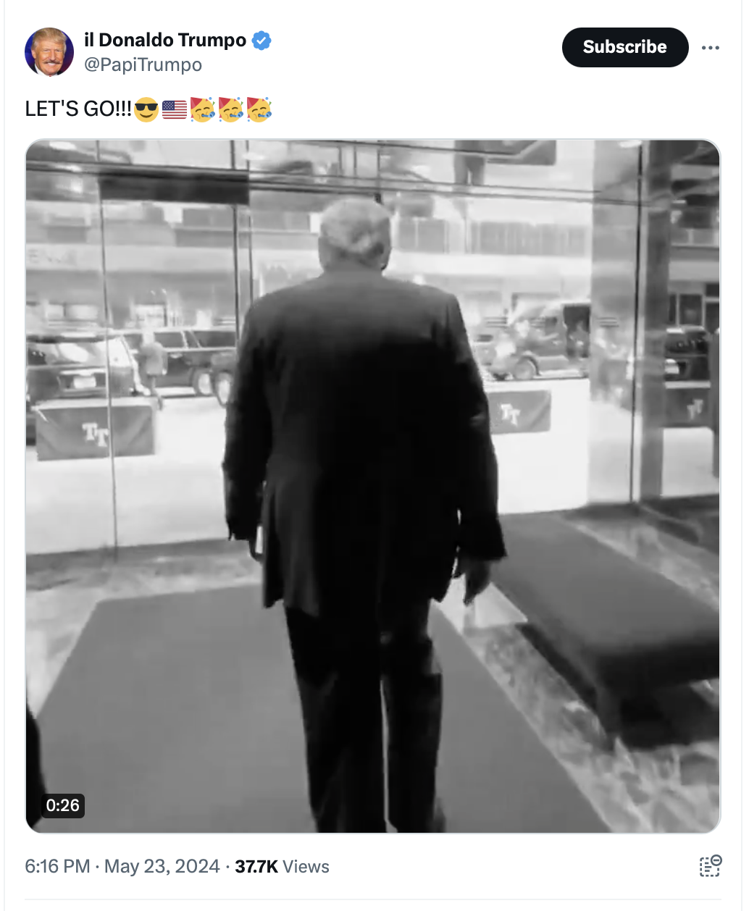Click the first party face emoji
749x911 pixels.
202,109
